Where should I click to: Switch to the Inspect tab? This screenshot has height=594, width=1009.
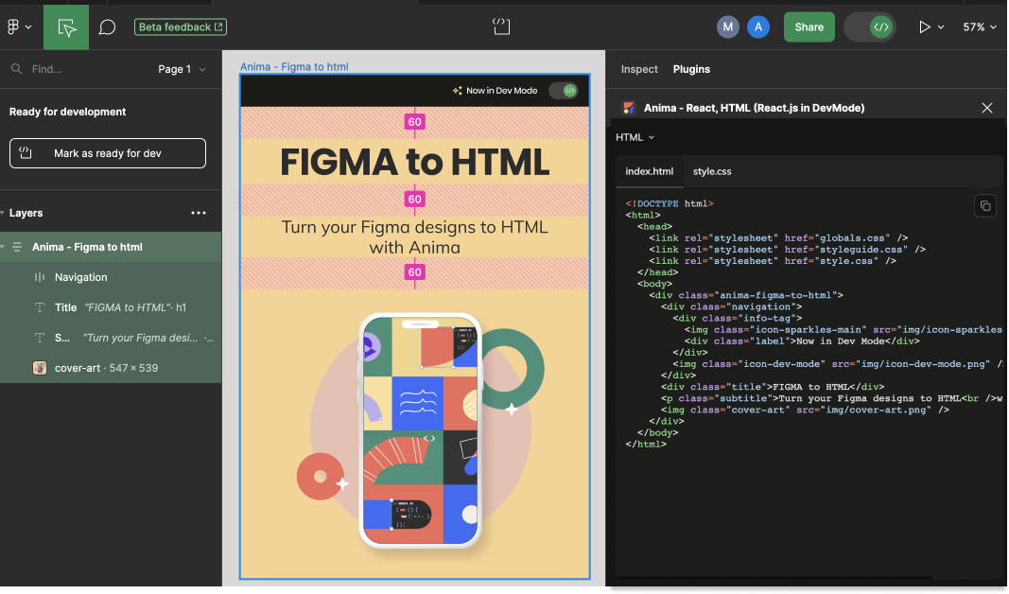(x=639, y=69)
